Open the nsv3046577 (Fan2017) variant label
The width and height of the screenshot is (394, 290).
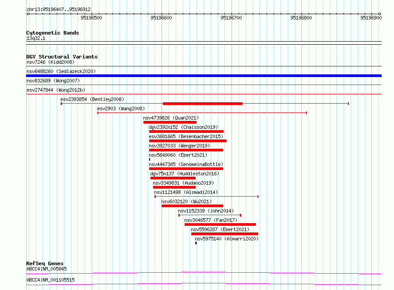pos(211,220)
